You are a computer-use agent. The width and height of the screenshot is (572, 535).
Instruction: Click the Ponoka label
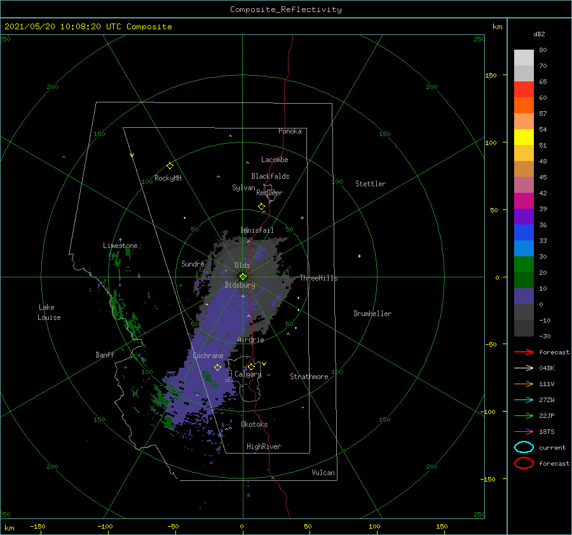290,131
